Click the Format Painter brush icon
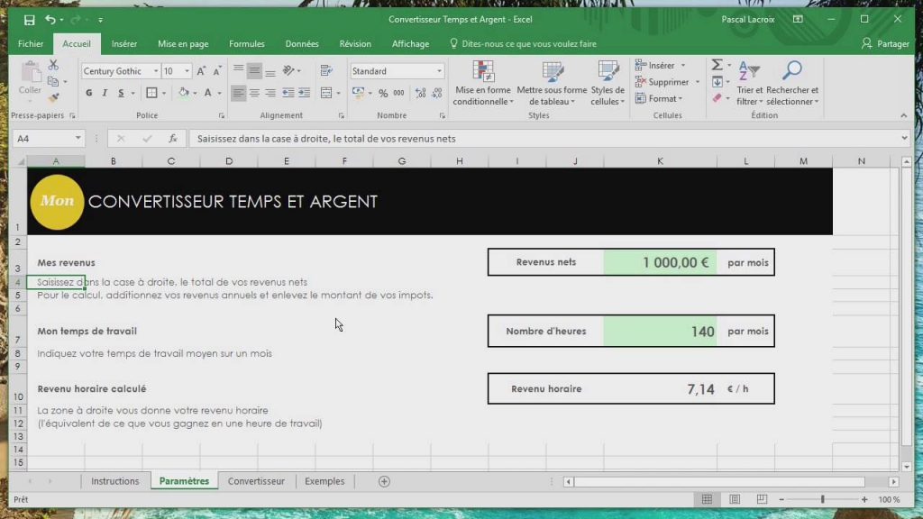The height and width of the screenshot is (519, 923). 53,97
